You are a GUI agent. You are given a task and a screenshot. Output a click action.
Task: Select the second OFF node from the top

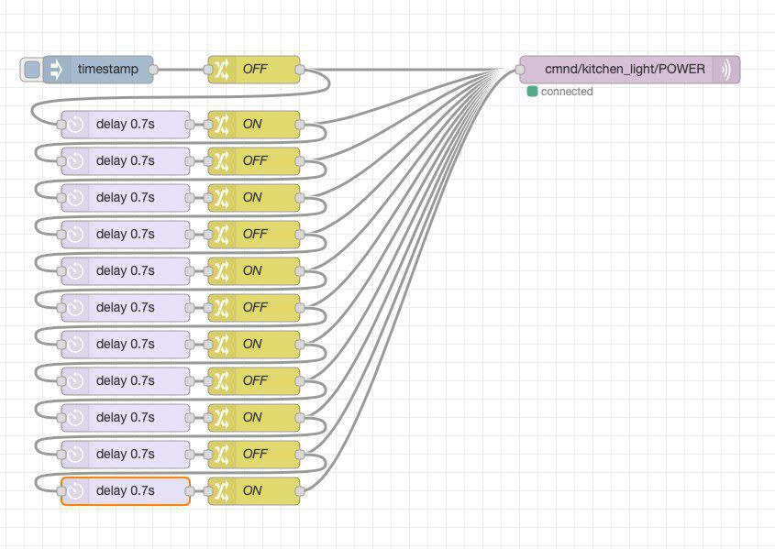(254, 161)
